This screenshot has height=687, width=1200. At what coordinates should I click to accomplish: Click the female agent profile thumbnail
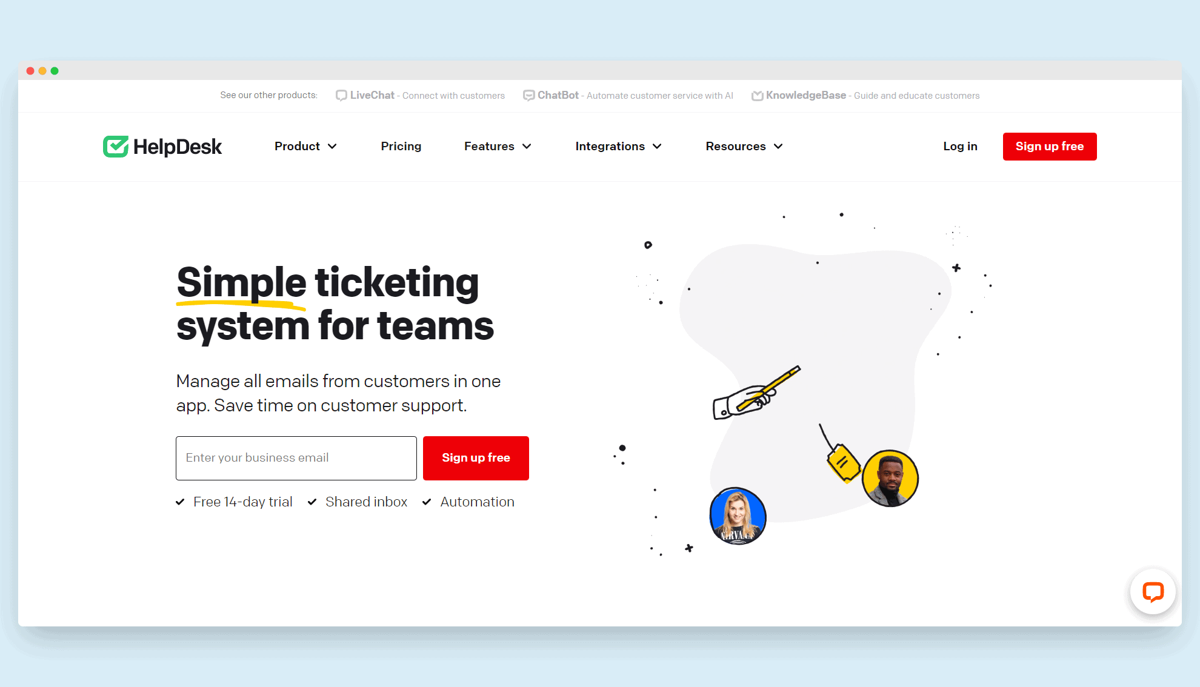(x=736, y=515)
